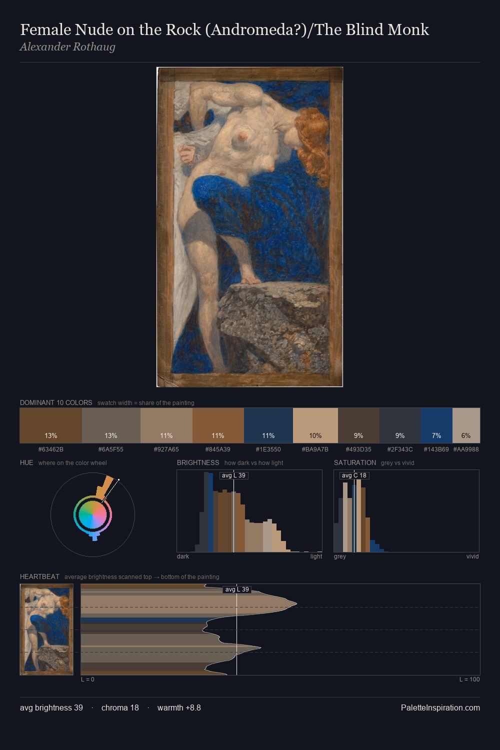This screenshot has width=500, height=750.
Task: Click the 'L = 100' axis label
Action: coord(469,679)
